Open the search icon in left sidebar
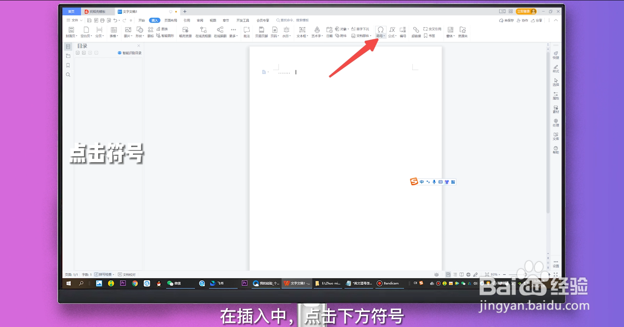This screenshot has height=327, width=624. (x=68, y=75)
